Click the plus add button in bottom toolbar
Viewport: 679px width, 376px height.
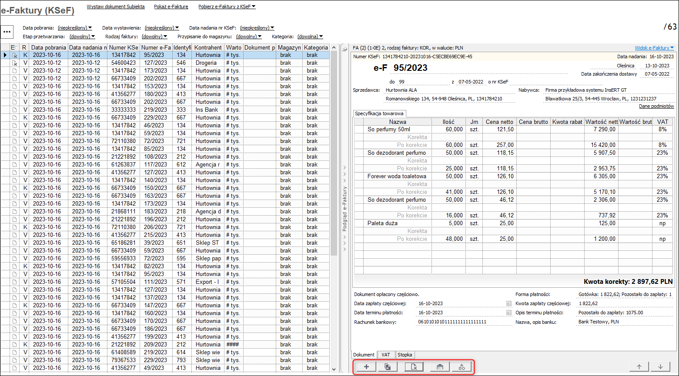click(x=366, y=367)
